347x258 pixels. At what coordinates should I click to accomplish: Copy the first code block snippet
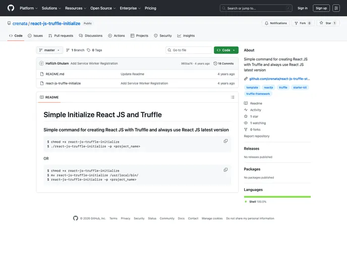point(225,141)
